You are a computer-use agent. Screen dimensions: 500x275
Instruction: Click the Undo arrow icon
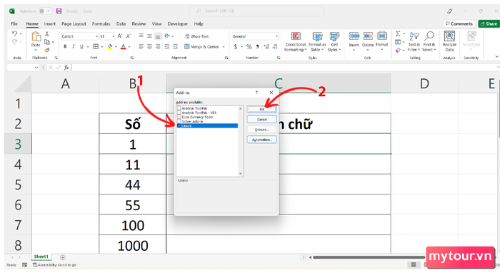point(14,33)
